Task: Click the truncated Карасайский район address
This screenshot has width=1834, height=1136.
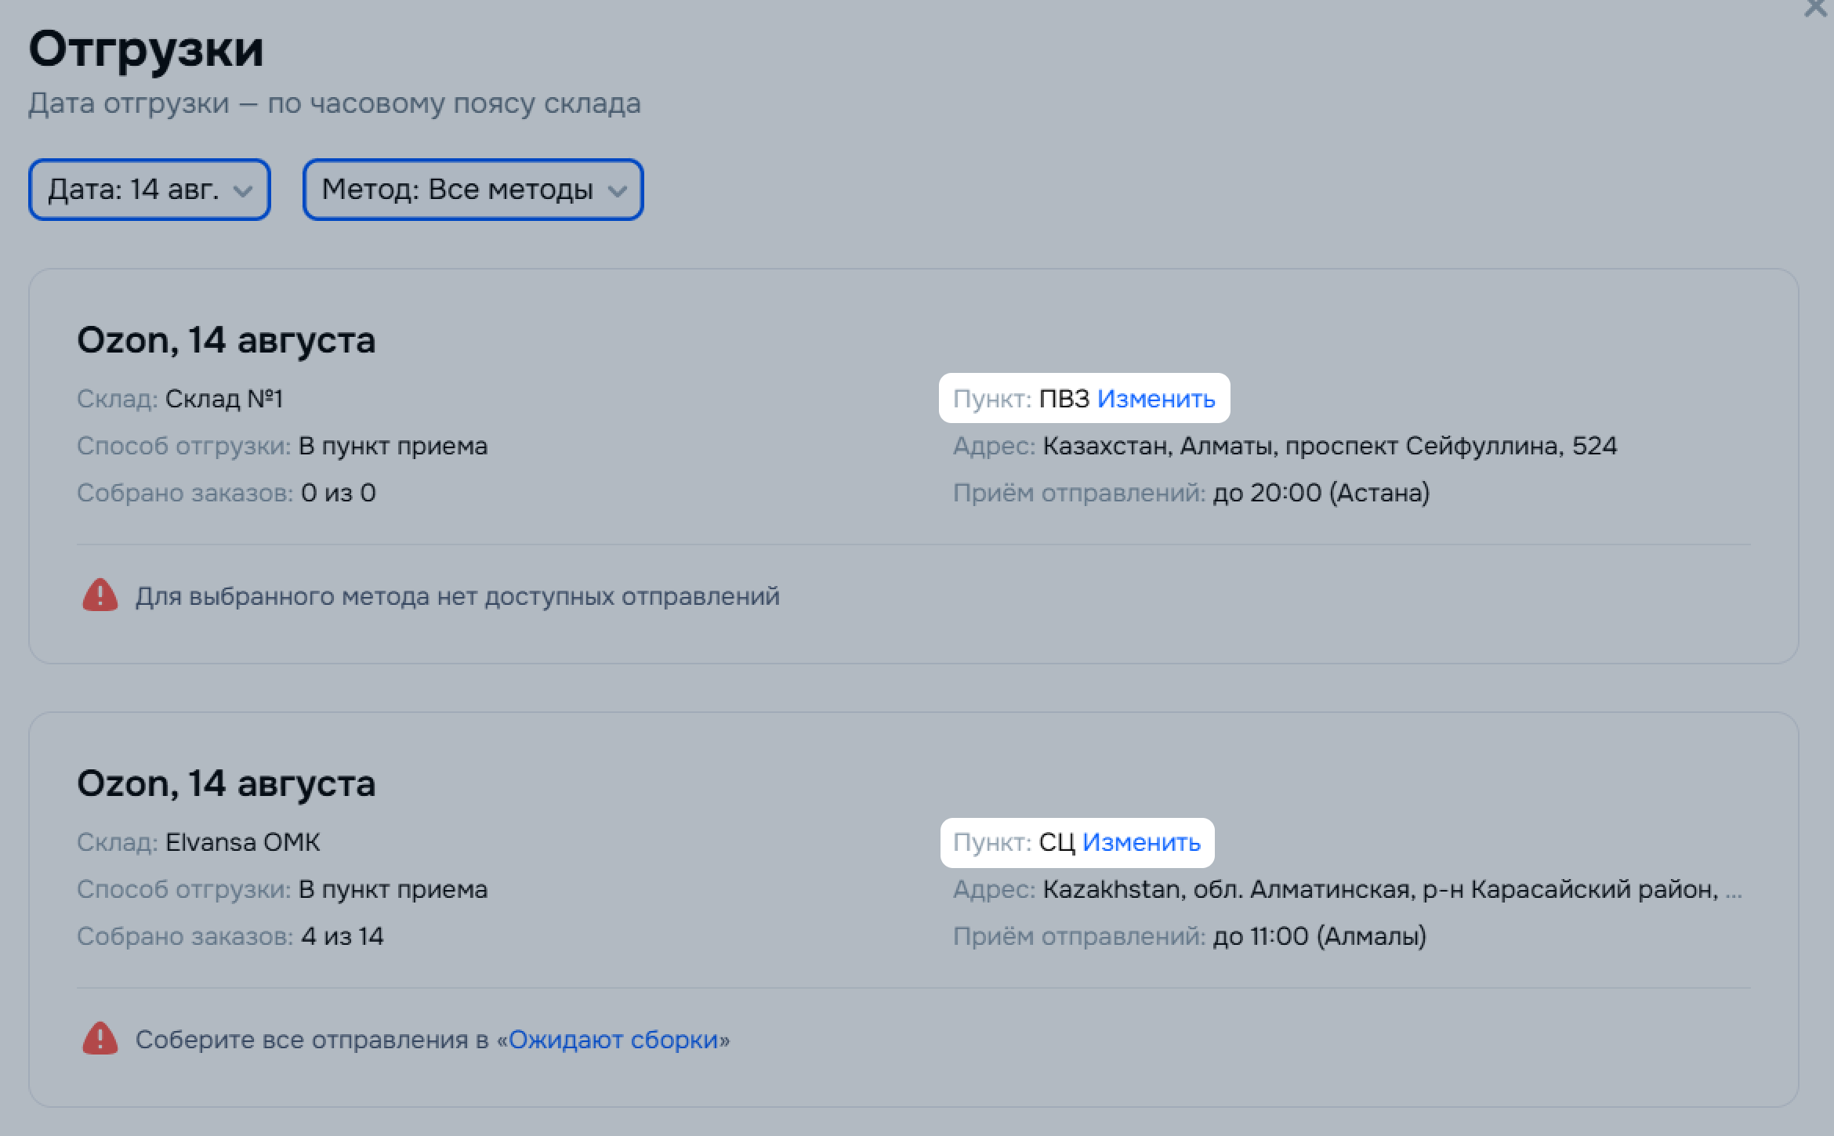Action: coord(1392,889)
